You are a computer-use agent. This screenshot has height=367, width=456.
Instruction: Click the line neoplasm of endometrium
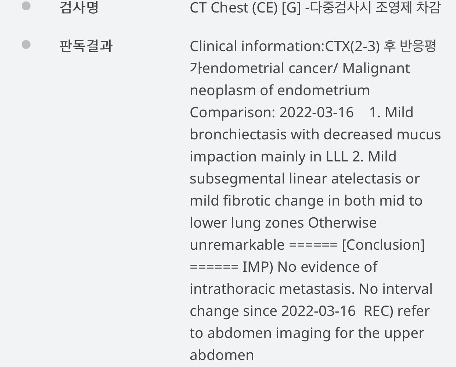pyautogui.click(x=280, y=90)
